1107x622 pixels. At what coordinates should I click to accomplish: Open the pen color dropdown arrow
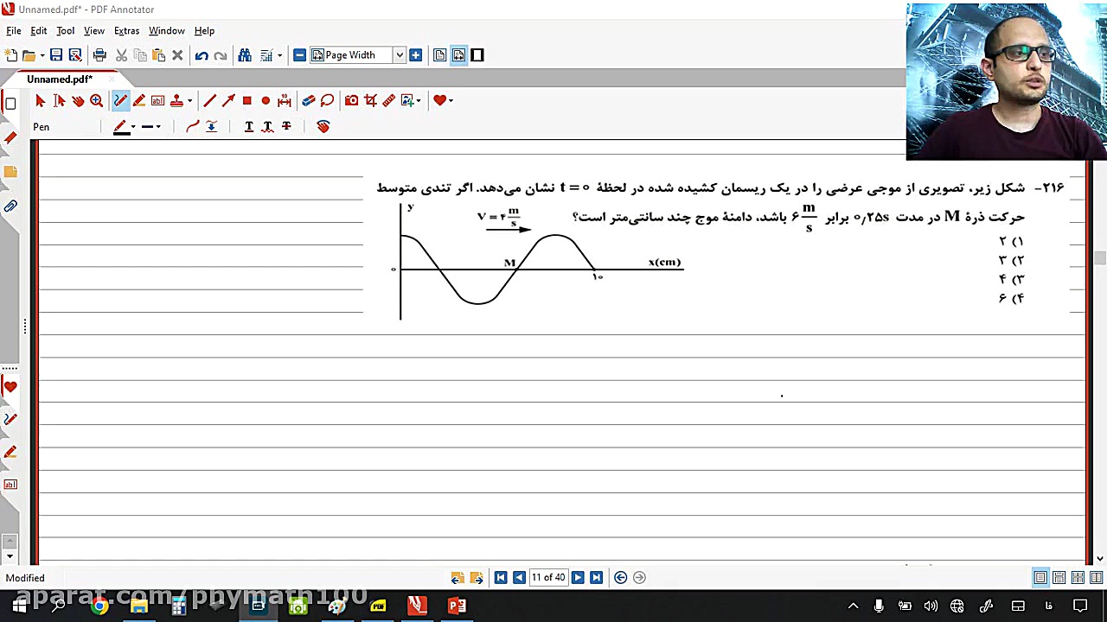(x=133, y=127)
